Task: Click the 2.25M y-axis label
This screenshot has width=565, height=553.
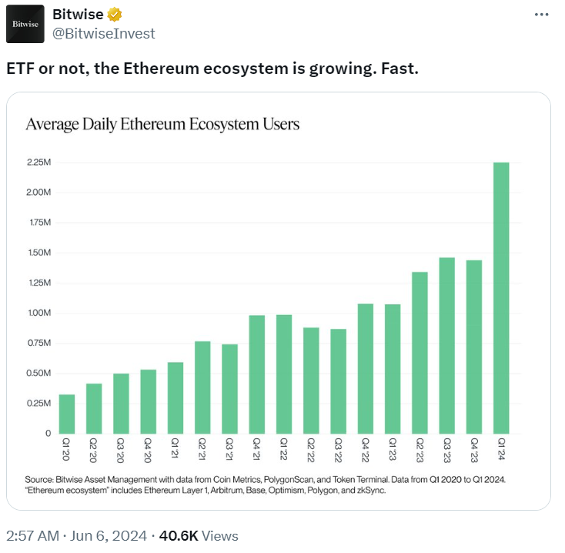Action: [x=38, y=163]
